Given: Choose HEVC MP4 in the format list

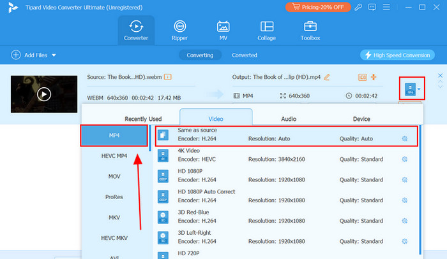Looking at the screenshot, I should (114, 156).
